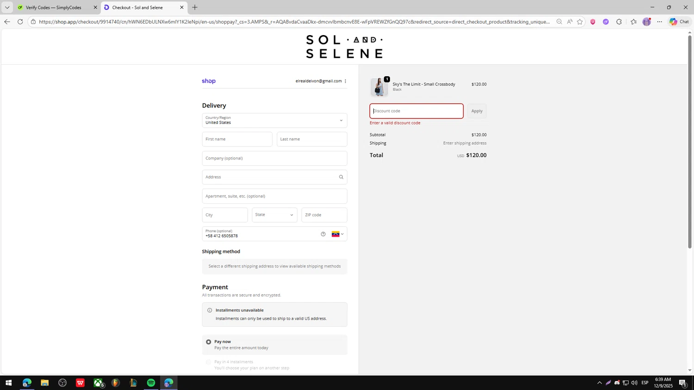Show hidden system tray icons
This screenshot has height=390, width=694.
(x=600, y=383)
